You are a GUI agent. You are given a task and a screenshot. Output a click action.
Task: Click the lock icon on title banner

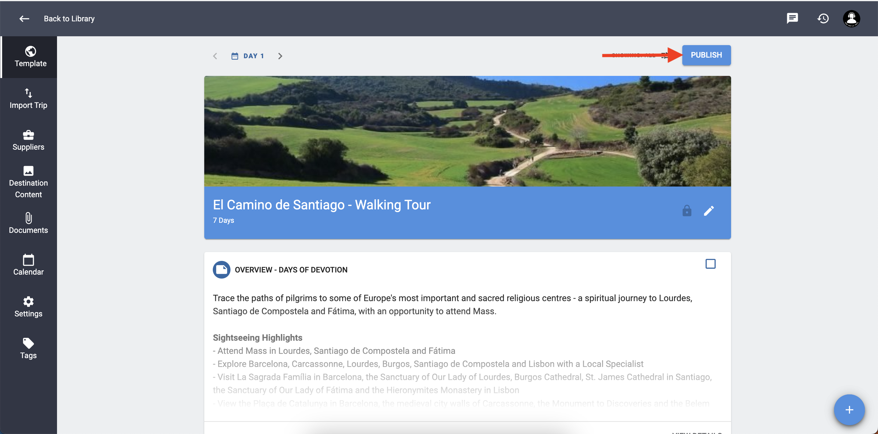pyautogui.click(x=687, y=211)
